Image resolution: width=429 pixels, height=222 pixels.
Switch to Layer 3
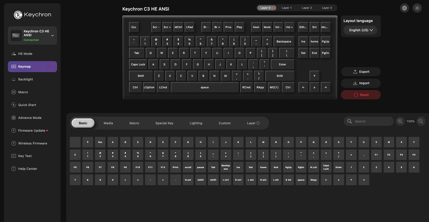click(326, 8)
